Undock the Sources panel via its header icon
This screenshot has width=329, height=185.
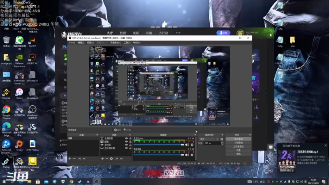point(130,135)
